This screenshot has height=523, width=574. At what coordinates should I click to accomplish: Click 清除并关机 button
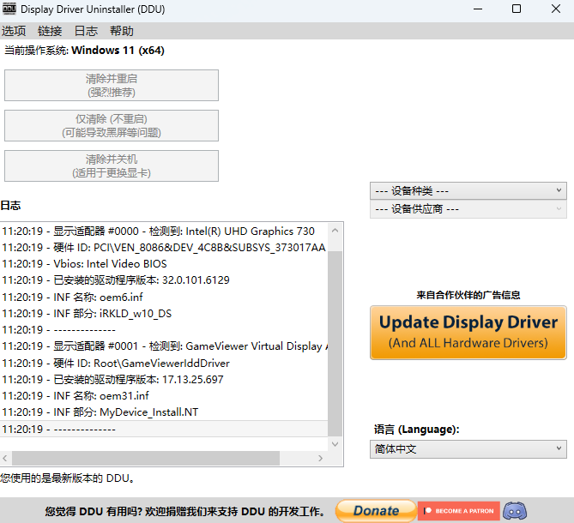[x=112, y=165]
